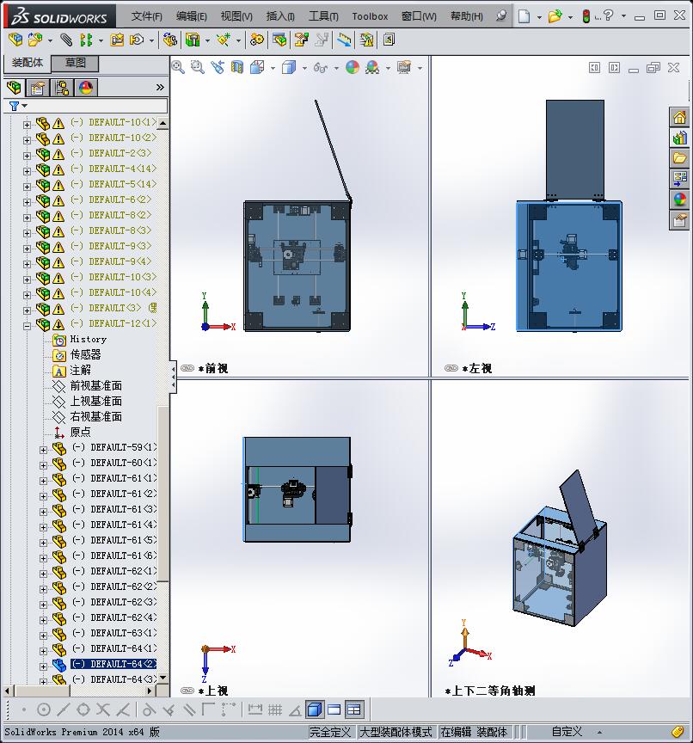
Task: Click the Section View icon
Action: 236,67
